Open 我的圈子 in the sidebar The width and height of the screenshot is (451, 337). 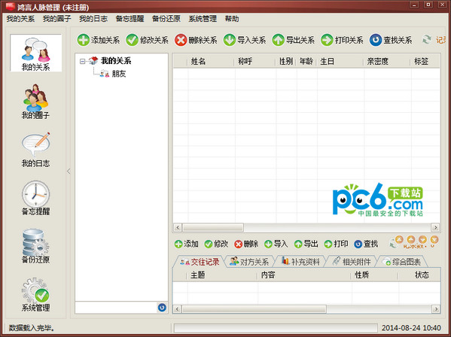pos(35,102)
